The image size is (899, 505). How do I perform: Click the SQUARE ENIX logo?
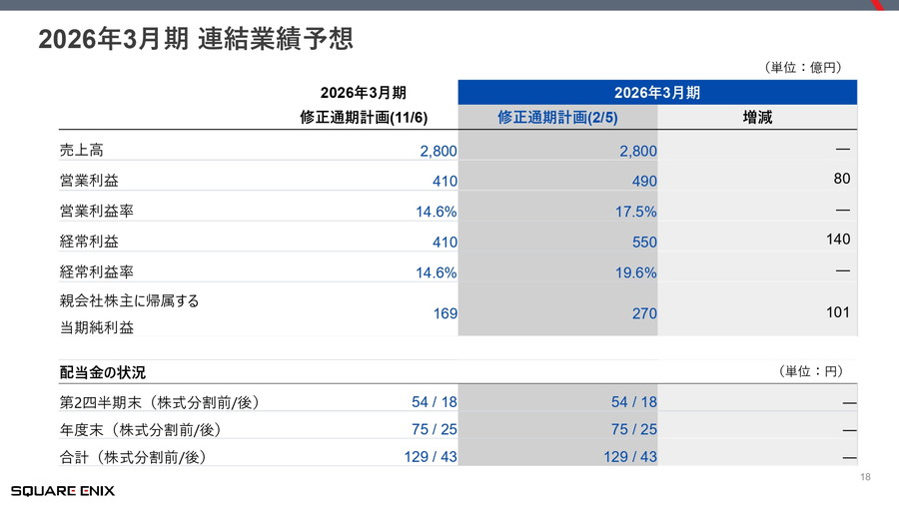[x=63, y=490]
